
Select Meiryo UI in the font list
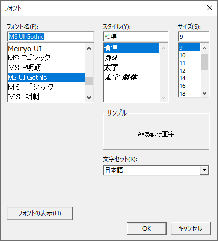point(46,49)
